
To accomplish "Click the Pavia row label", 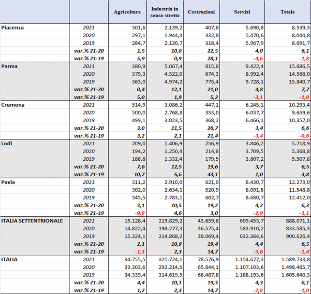I will pyautogui.click(x=8, y=182).
